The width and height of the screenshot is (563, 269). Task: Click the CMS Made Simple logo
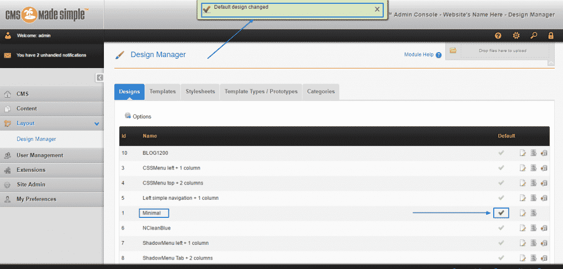(47, 15)
